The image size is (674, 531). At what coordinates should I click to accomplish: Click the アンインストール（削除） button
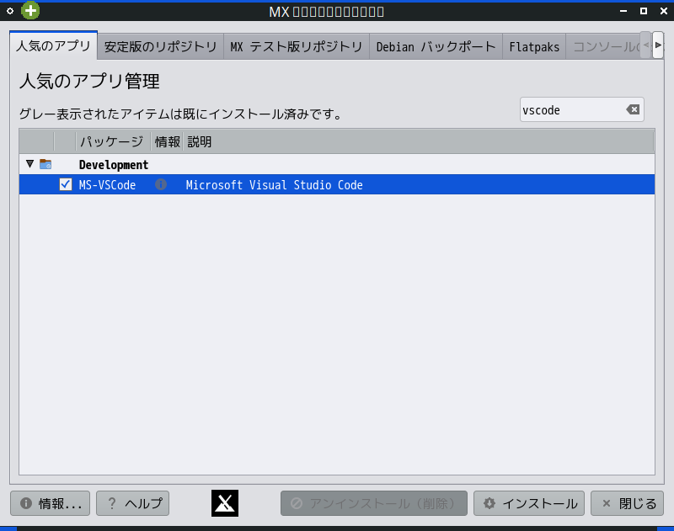374,503
